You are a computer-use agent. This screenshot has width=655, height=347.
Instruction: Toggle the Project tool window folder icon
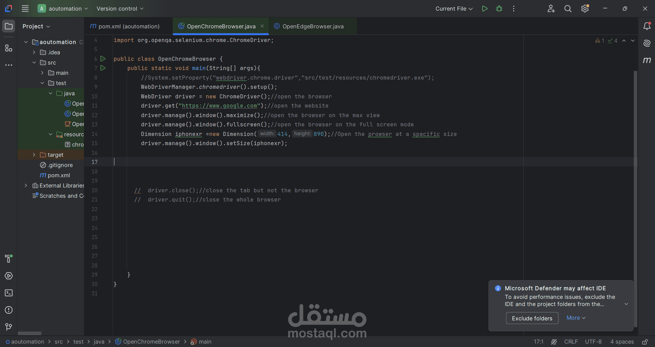[9, 26]
